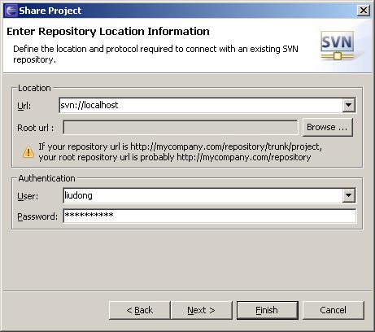Click the yellow warning triangle icon

click(x=28, y=152)
